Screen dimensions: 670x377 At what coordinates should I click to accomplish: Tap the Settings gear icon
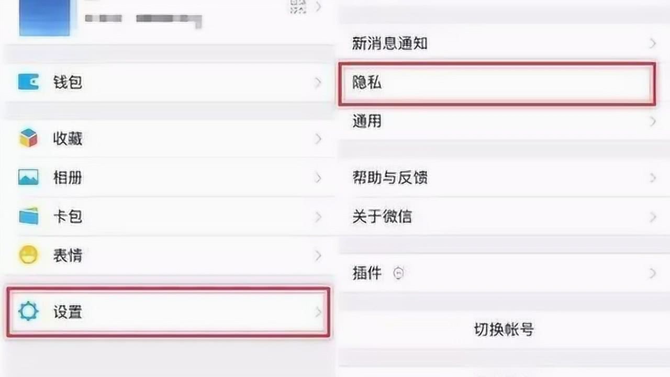[28, 312]
